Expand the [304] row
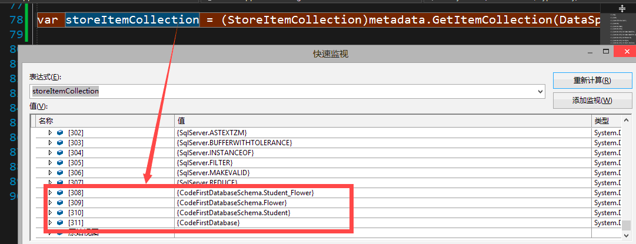Image resolution: width=636 pixels, height=244 pixels. click(50, 153)
